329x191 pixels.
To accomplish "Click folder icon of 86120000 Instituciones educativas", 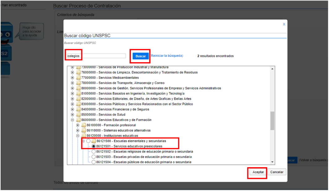I will pyautogui.click(x=83, y=136).
